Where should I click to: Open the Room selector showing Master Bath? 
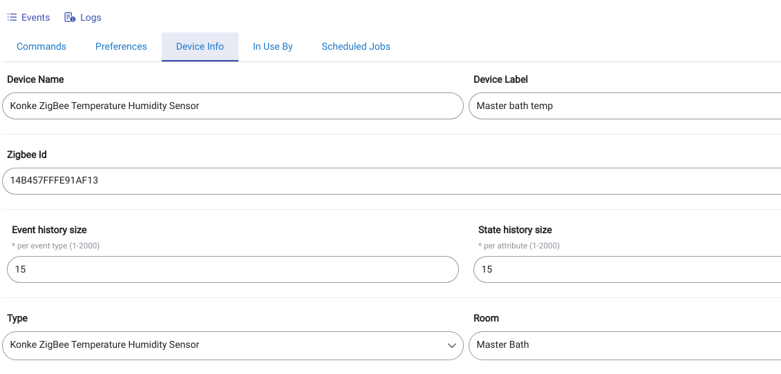(625, 345)
